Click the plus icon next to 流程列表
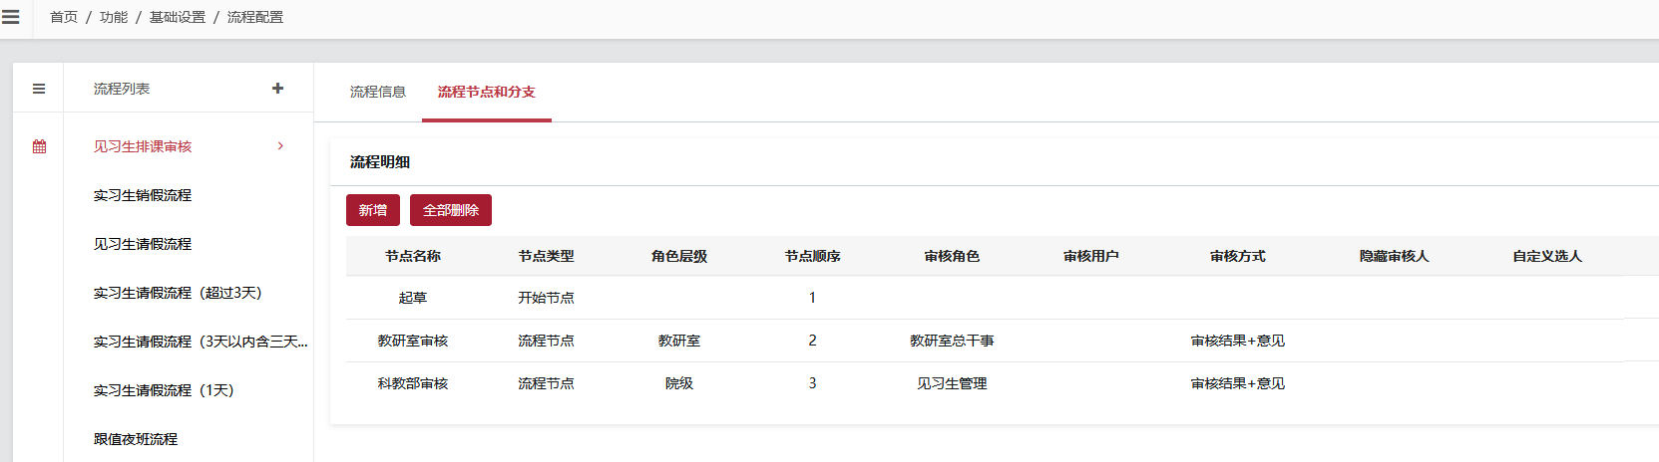 [277, 89]
